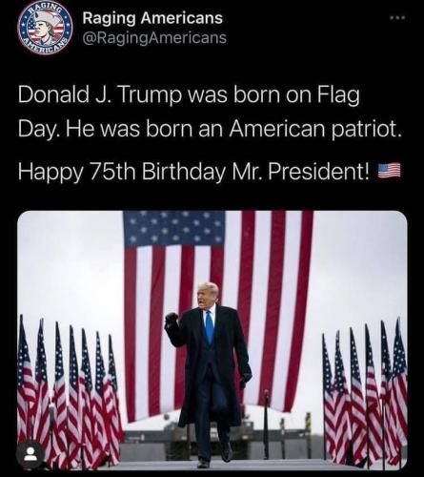This screenshot has height=477, width=424.
Task: Click the "AMERICANS" ribbon on avatar logo
Action: (x=45, y=46)
